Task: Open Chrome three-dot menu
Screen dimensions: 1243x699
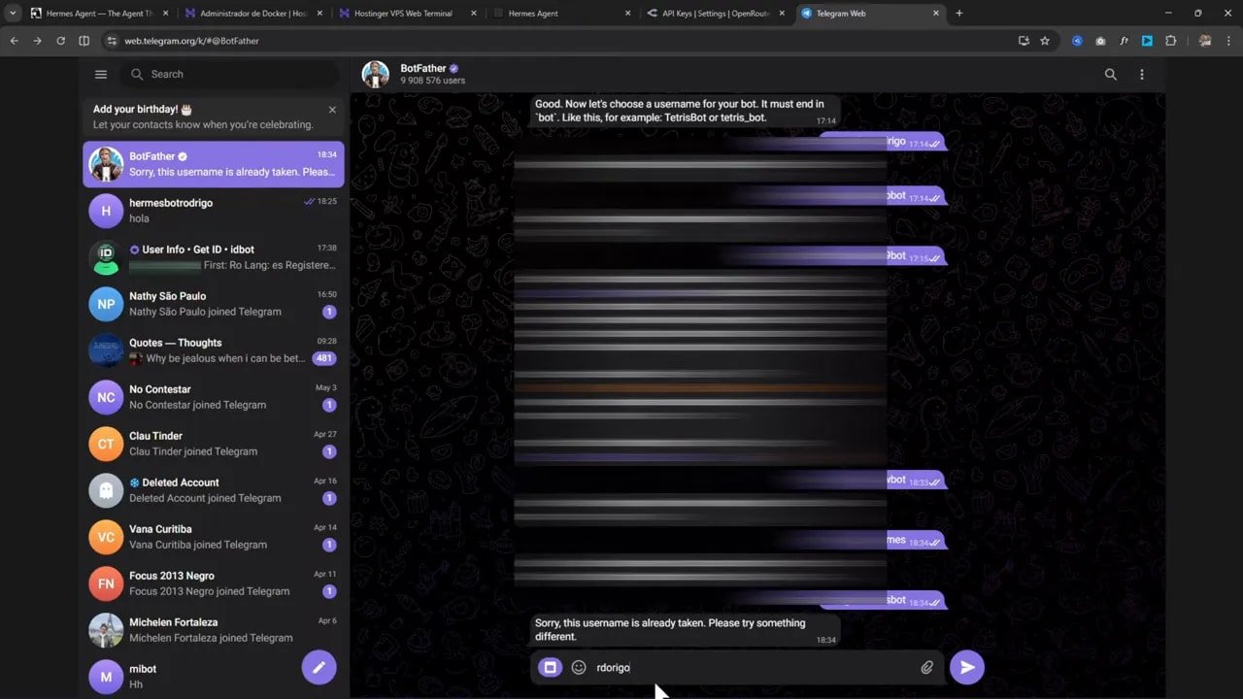Action: [x=1228, y=41]
